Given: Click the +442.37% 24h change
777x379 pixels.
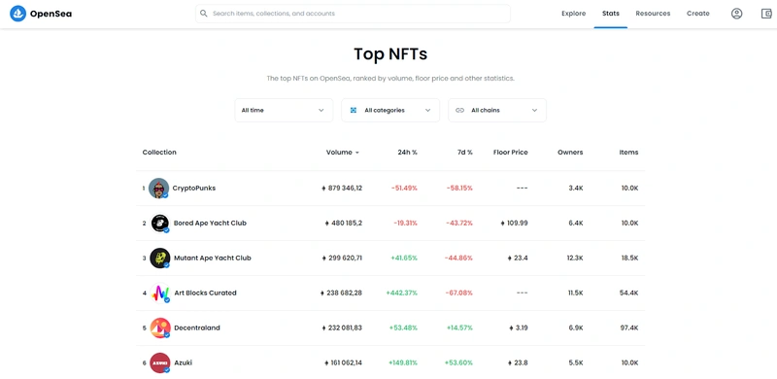Looking at the screenshot, I should (x=402, y=293).
